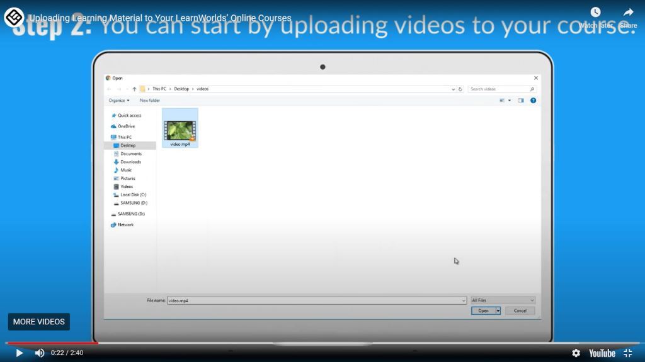
Task: Mute the video volume
Action: [40, 353]
